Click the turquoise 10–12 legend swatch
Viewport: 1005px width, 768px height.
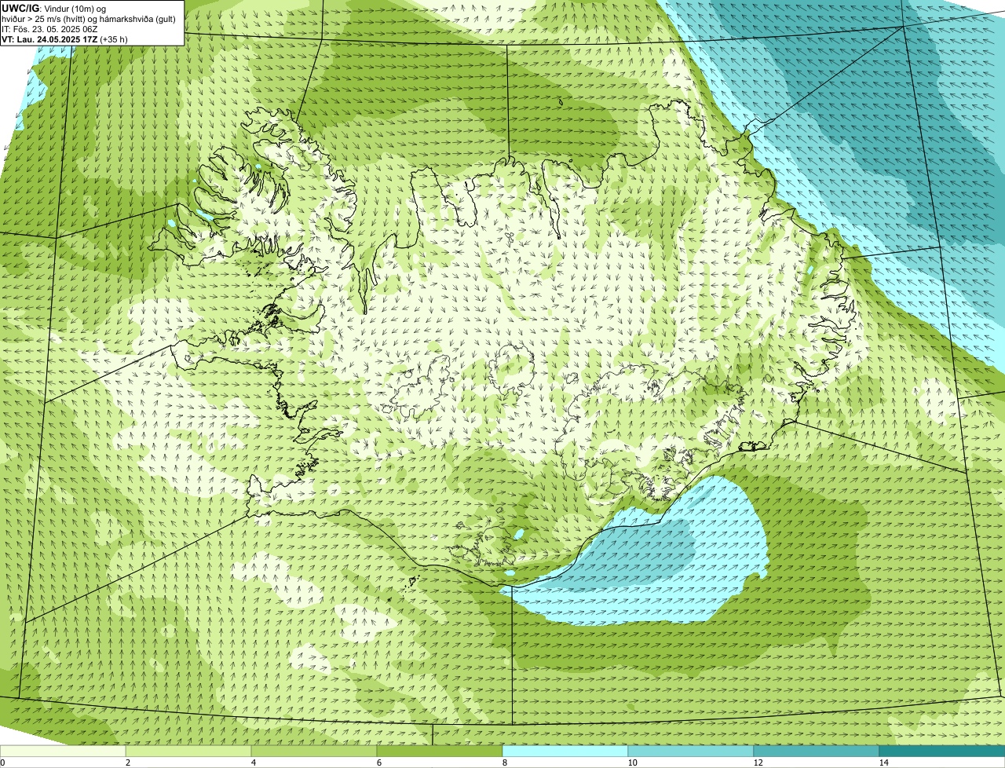[x=691, y=752]
